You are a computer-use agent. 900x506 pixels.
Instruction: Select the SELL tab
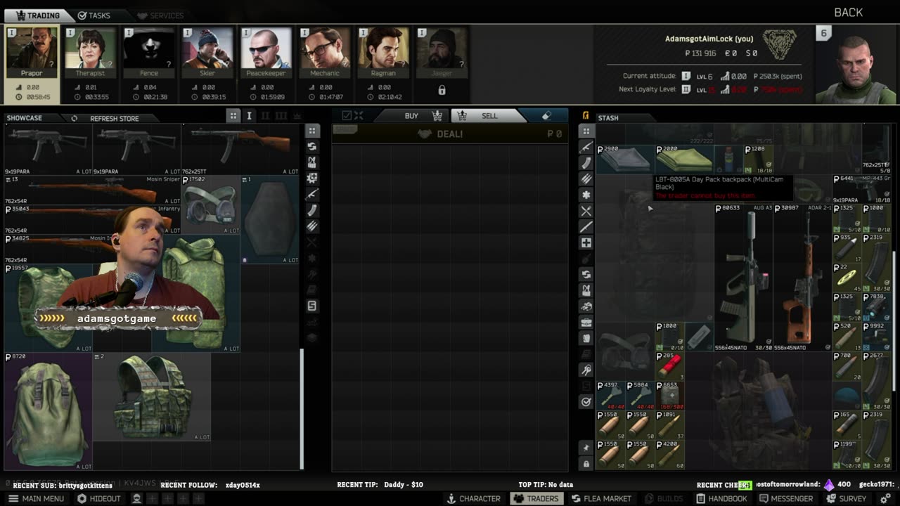[489, 116]
